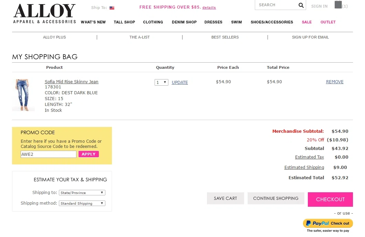Click the search magnifier icon
Screen dimensions: 365x237
(x=301, y=5)
